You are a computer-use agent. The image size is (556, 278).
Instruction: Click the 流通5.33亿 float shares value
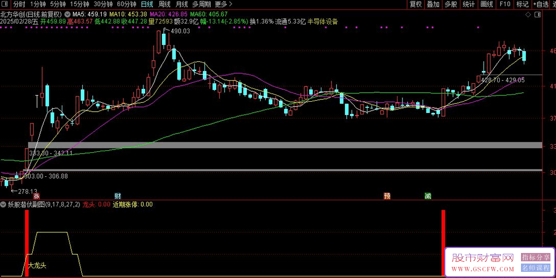point(290,21)
